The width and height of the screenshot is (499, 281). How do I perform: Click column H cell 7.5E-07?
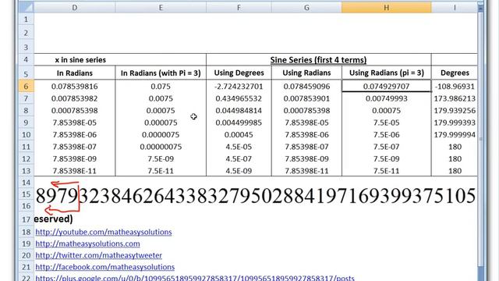tap(387, 147)
